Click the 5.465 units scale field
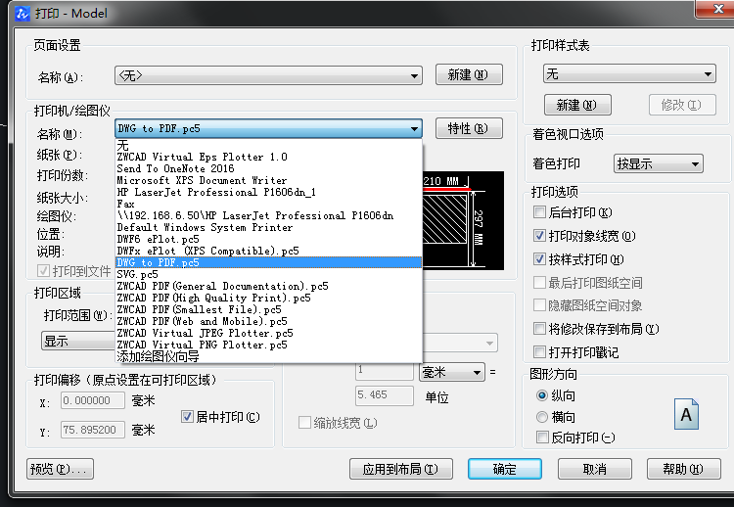 385,395
